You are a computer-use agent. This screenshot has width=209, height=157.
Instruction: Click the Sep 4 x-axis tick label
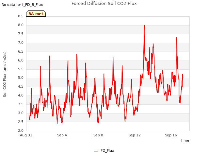(x=62, y=135)
